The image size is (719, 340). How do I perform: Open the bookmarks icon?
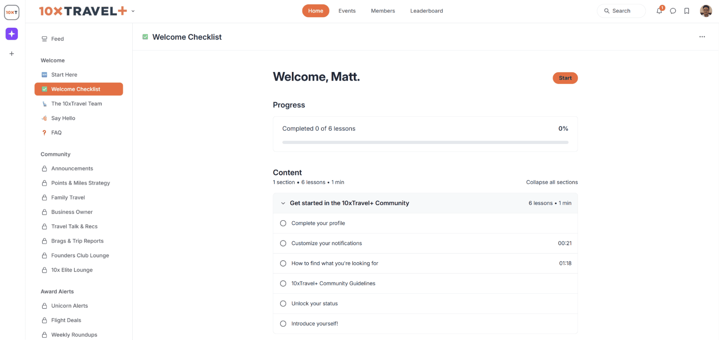(x=687, y=11)
